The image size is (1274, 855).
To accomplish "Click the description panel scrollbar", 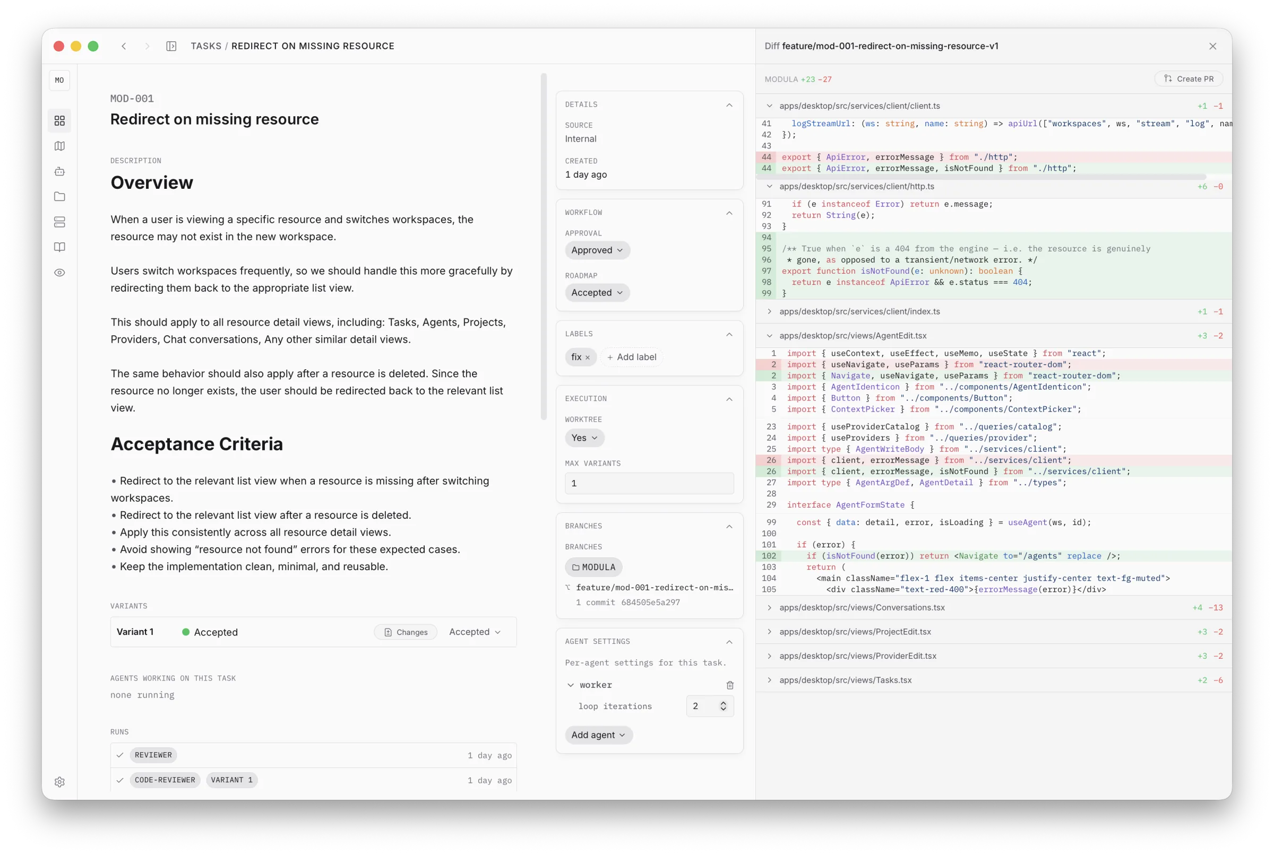I will click(544, 247).
